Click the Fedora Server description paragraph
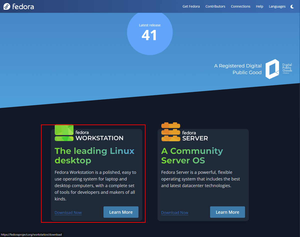300x237 pixels. 200,179
